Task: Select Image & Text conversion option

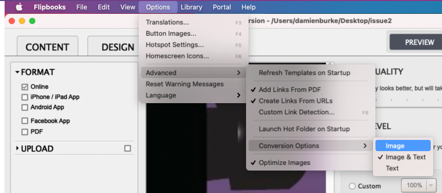Action: [403, 157]
